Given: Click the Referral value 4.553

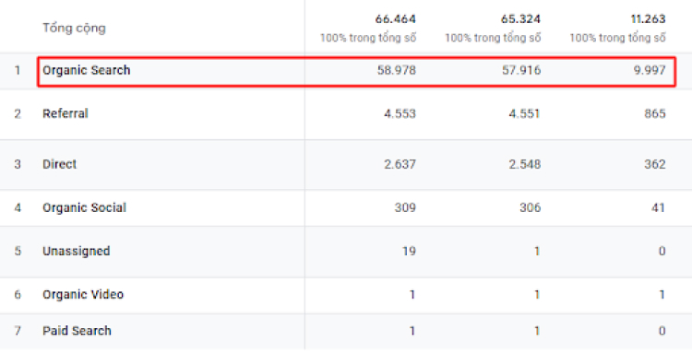Looking at the screenshot, I should [400, 113].
